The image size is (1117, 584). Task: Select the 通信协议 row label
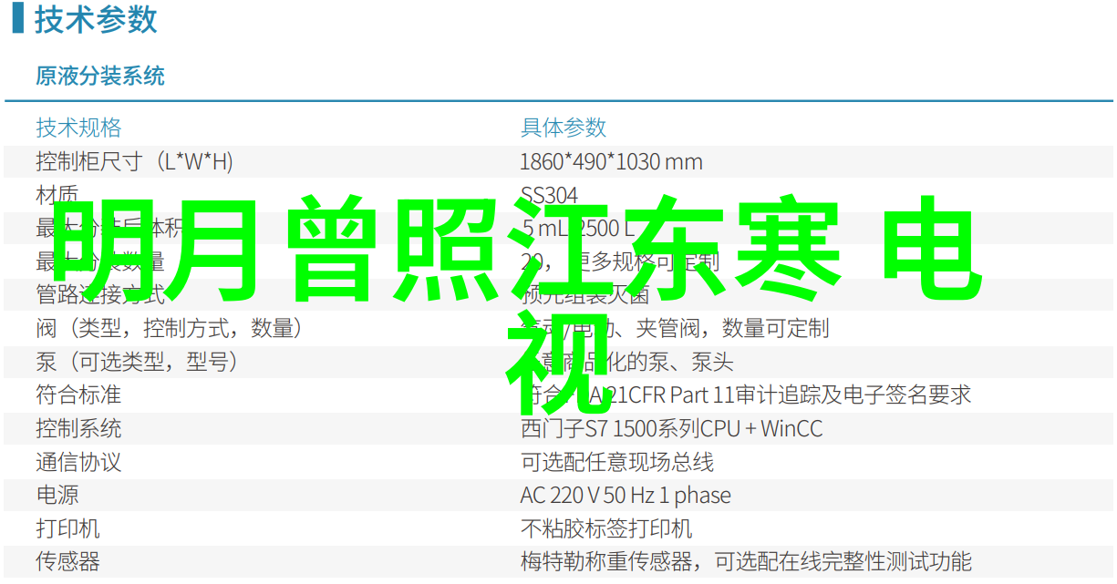tap(78, 462)
